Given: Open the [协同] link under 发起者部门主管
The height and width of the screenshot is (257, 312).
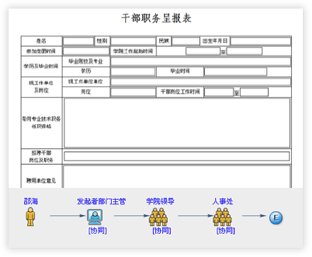Looking at the screenshot, I should pyautogui.click(x=98, y=231).
